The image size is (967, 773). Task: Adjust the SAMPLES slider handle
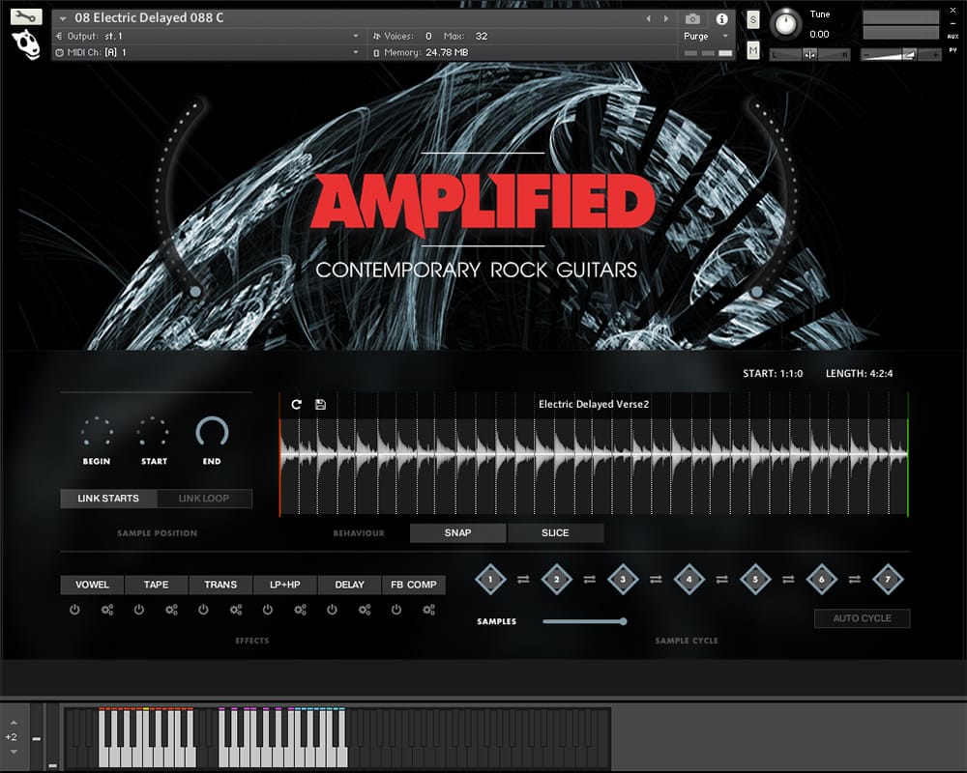[x=623, y=621]
